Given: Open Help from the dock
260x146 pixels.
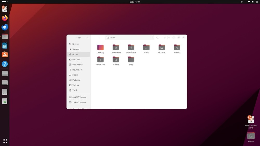Looking at the screenshot, I should click(x=5, y=64).
